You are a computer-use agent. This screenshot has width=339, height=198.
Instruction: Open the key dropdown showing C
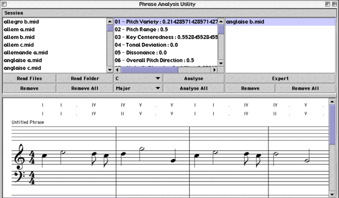[x=138, y=79]
